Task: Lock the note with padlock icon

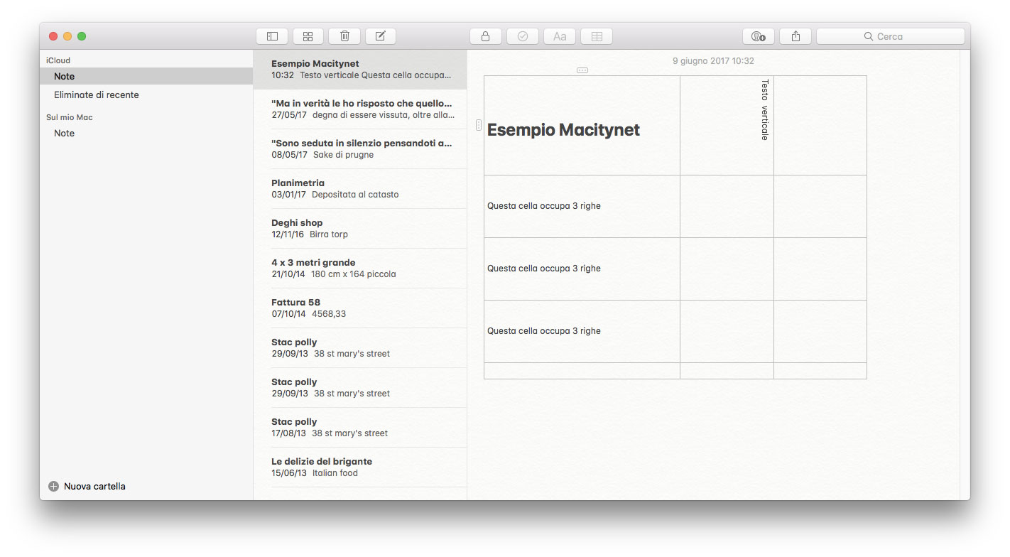Action: click(486, 36)
